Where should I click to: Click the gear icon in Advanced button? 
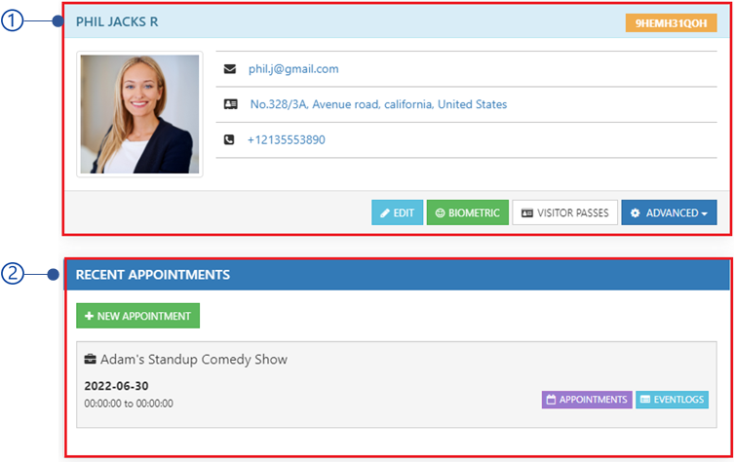635,213
